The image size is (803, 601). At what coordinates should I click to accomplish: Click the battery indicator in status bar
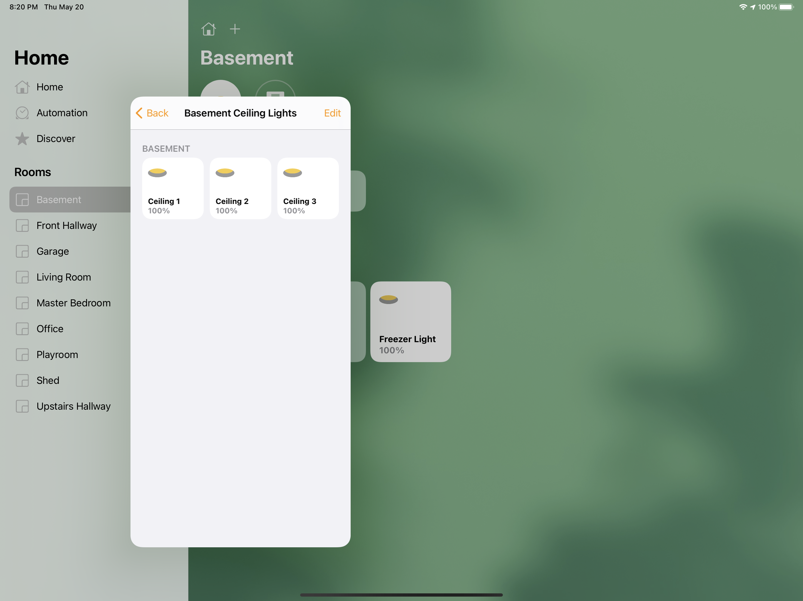point(786,7)
